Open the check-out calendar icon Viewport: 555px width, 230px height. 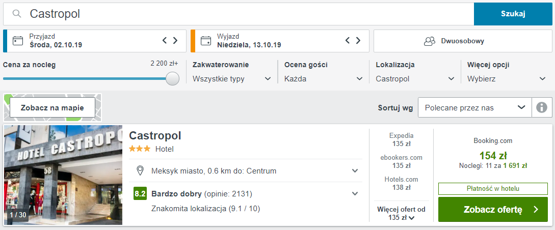coord(206,41)
